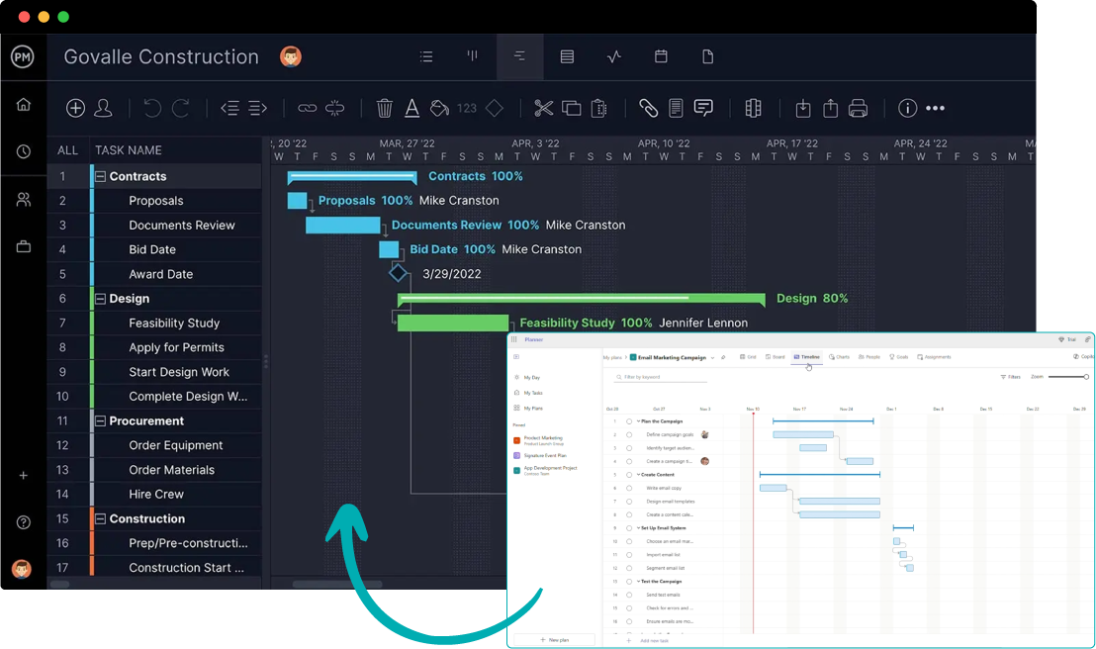The width and height of the screenshot is (1096, 649).
Task: Click the link tasks chain icon
Action: 308,109
